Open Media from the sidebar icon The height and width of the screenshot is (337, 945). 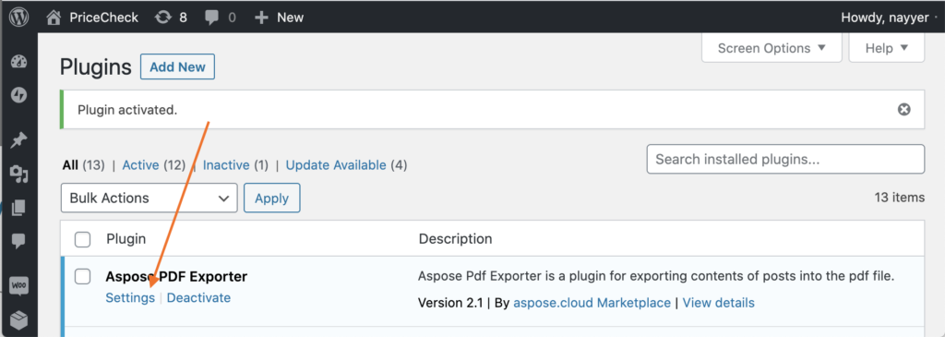tap(18, 175)
